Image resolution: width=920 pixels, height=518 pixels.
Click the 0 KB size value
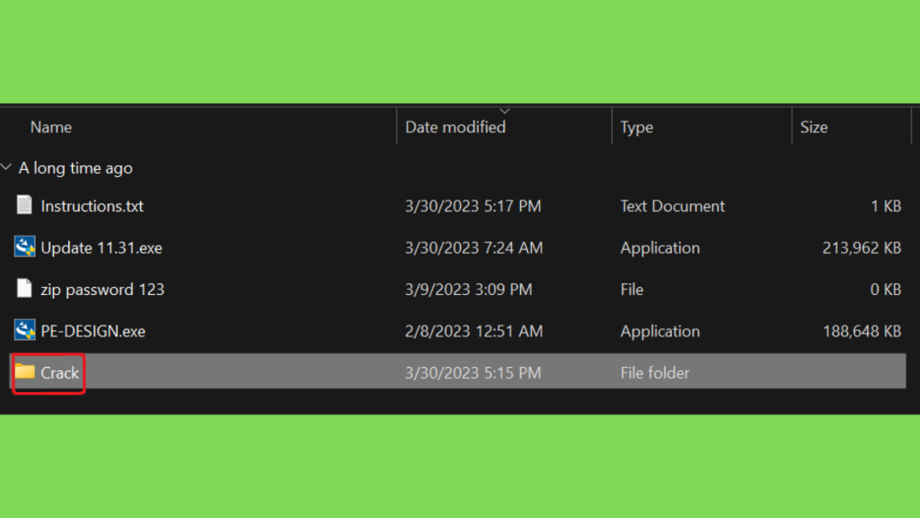[885, 290]
